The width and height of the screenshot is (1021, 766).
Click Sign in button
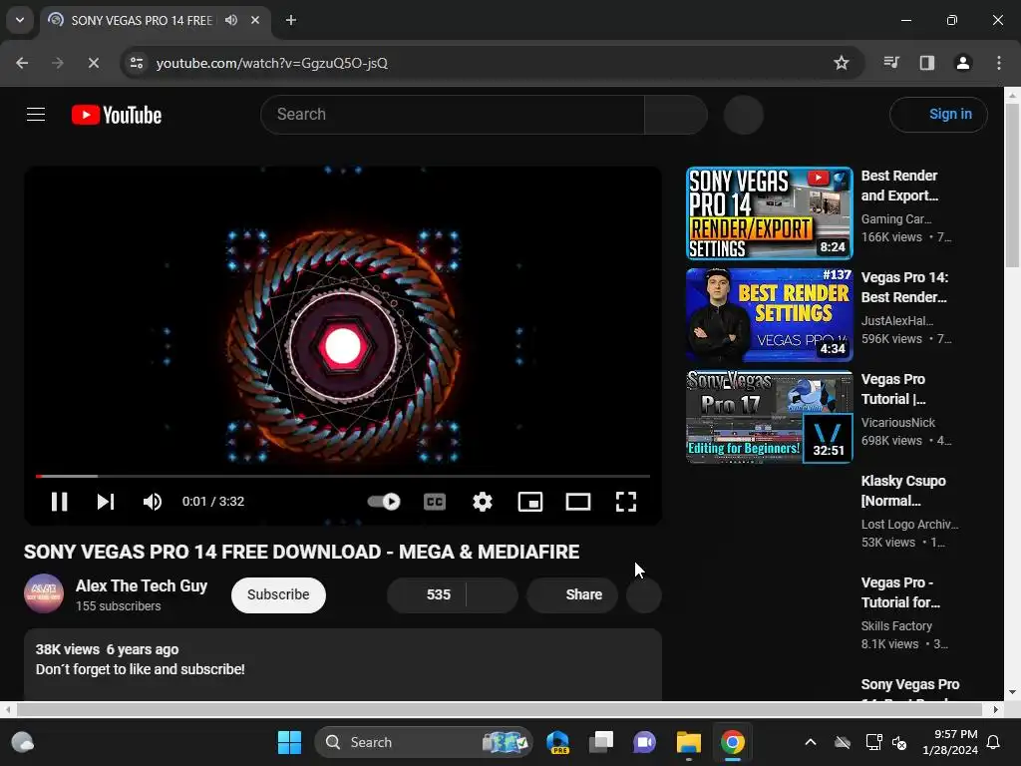click(938, 115)
